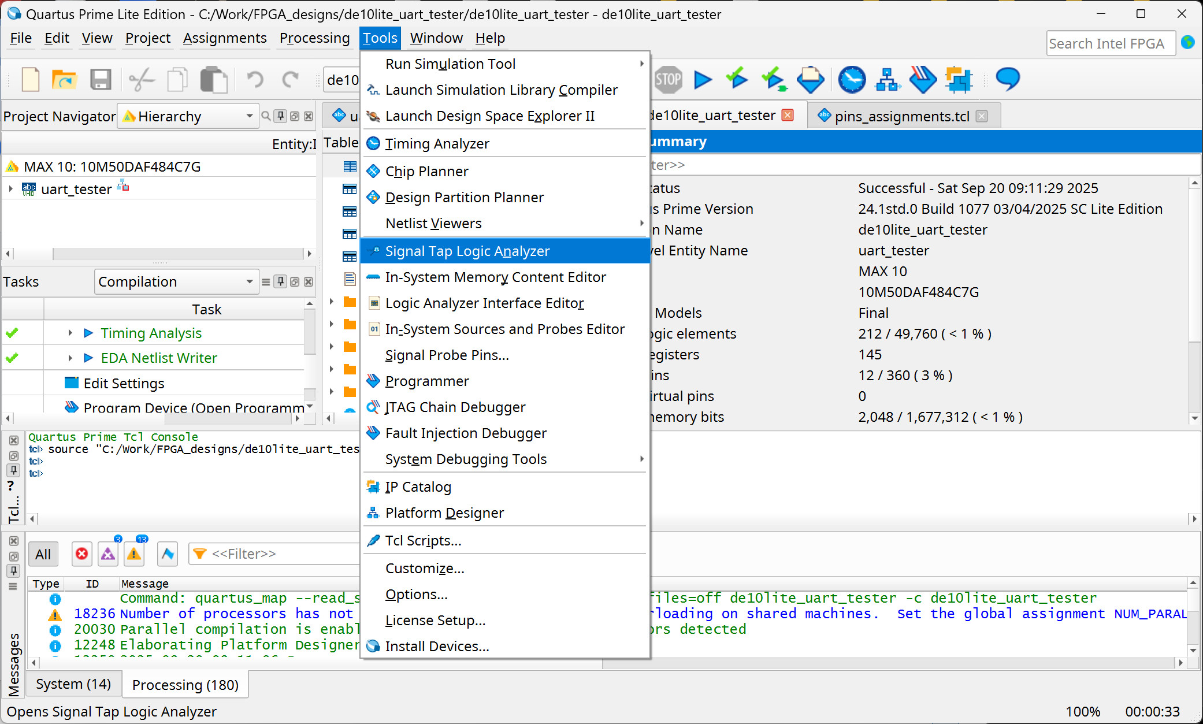Start compilation with the play icon
The height and width of the screenshot is (724, 1203).
coord(703,80)
